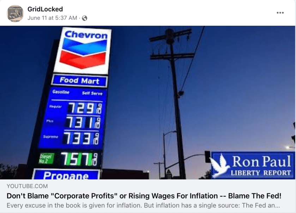Click the Food Mart sign in image
This screenshot has width=296, height=213.
coord(79,81)
